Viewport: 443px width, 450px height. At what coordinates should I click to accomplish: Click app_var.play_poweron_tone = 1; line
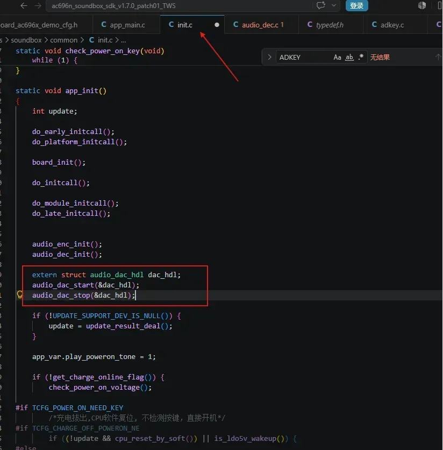pyautogui.click(x=94, y=357)
